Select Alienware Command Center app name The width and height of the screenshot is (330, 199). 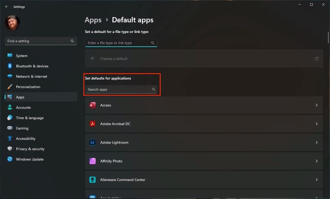coord(123,180)
